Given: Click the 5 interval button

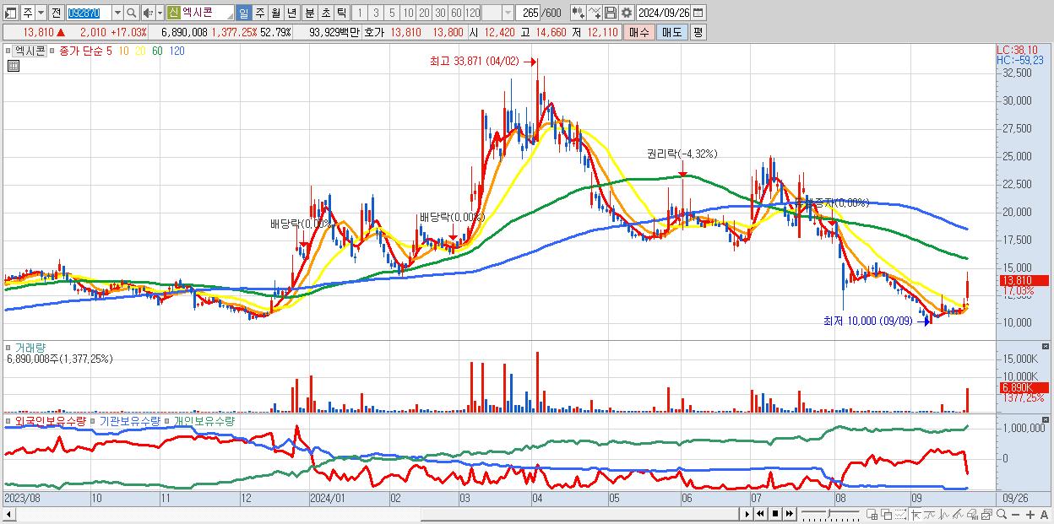Looking at the screenshot, I should 392,13.
